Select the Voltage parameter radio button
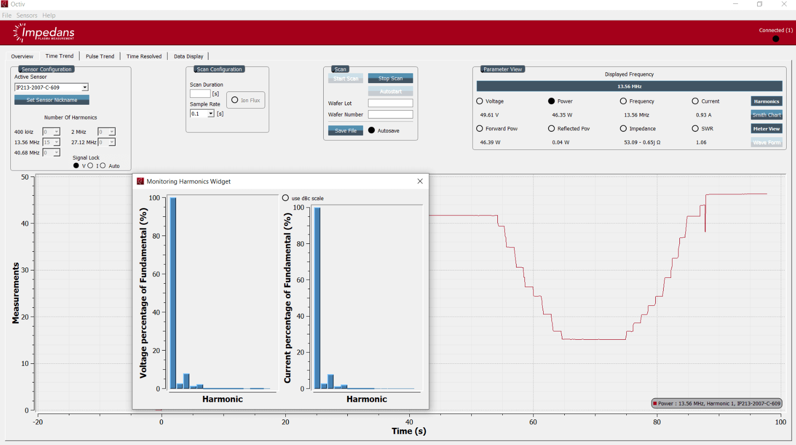The image size is (796, 445). (x=480, y=101)
